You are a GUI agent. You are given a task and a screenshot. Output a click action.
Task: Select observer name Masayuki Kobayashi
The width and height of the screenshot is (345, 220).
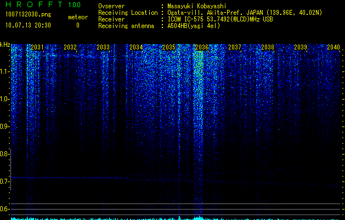coord(197,6)
